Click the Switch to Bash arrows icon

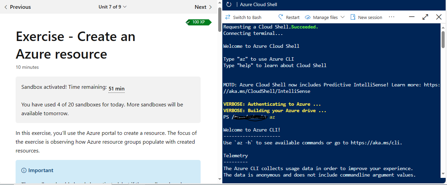(x=228, y=17)
